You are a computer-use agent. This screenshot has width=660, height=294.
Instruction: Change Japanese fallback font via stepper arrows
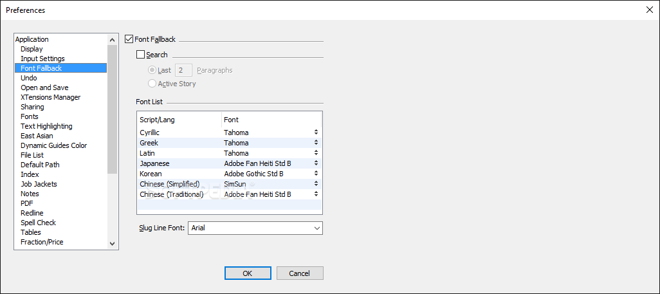316,163
